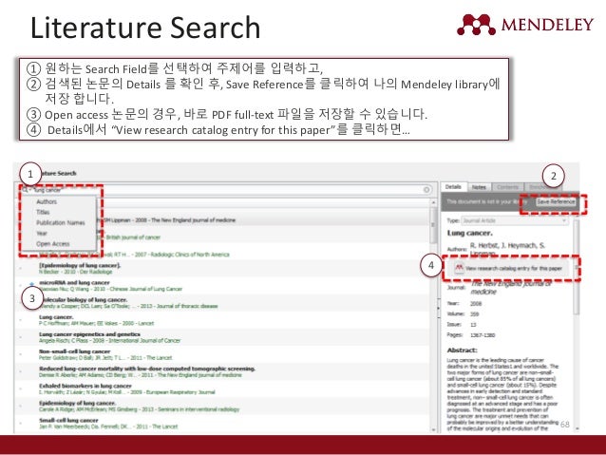Click the Pages value 1367-1380

click(483, 334)
